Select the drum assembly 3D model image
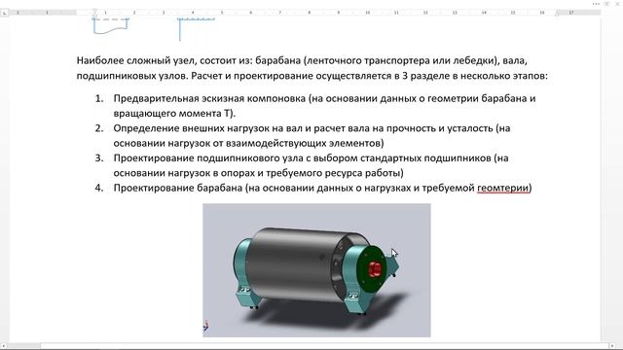 pyautogui.click(x=316, y=270)
